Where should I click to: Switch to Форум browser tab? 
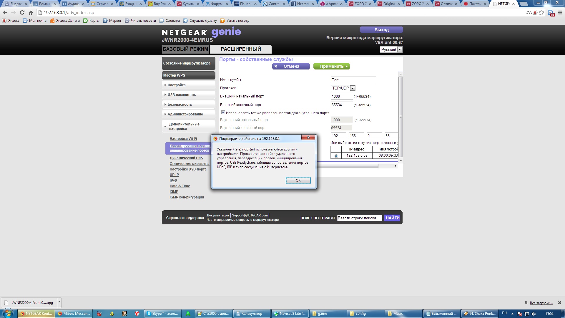pos(216,4)
